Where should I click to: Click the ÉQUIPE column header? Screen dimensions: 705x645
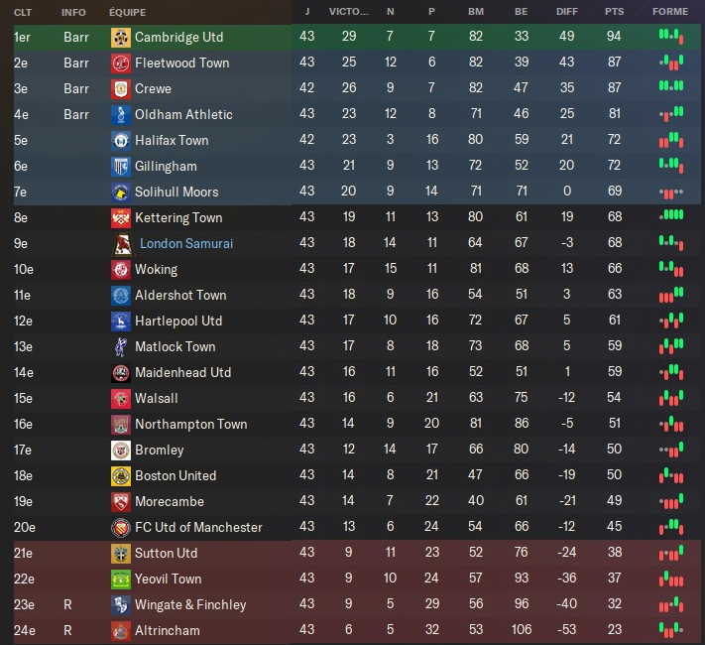[128, 12]
